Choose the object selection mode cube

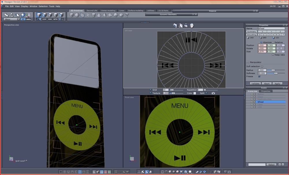pyautogui.click(x=39, y=15)
